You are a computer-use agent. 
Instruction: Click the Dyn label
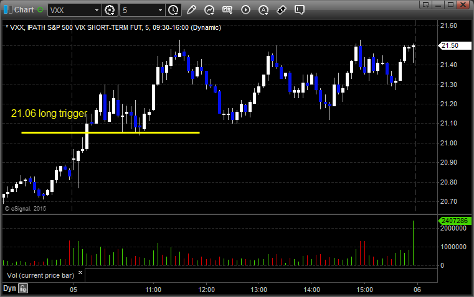tap(9, 288)
